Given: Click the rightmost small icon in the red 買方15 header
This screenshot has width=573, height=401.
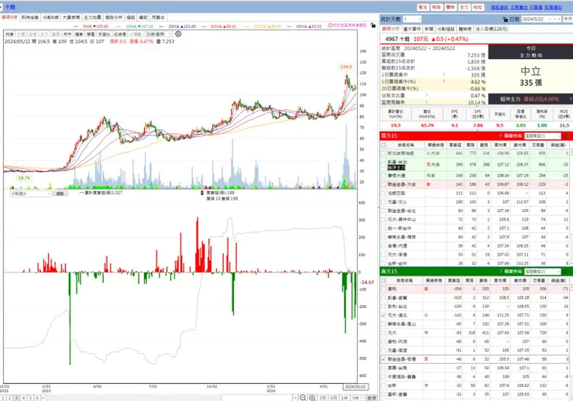Looking at the screenshot, I should click(571, 135).
